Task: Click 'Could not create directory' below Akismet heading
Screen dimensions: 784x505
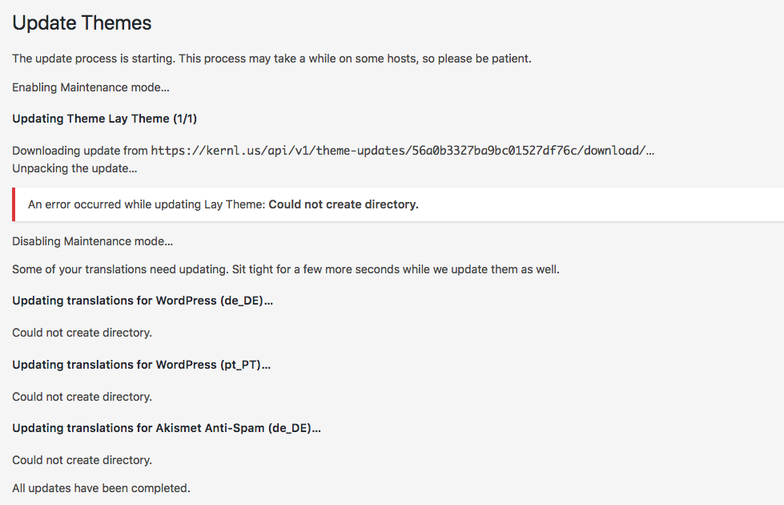Action: (x=82, y=460)
